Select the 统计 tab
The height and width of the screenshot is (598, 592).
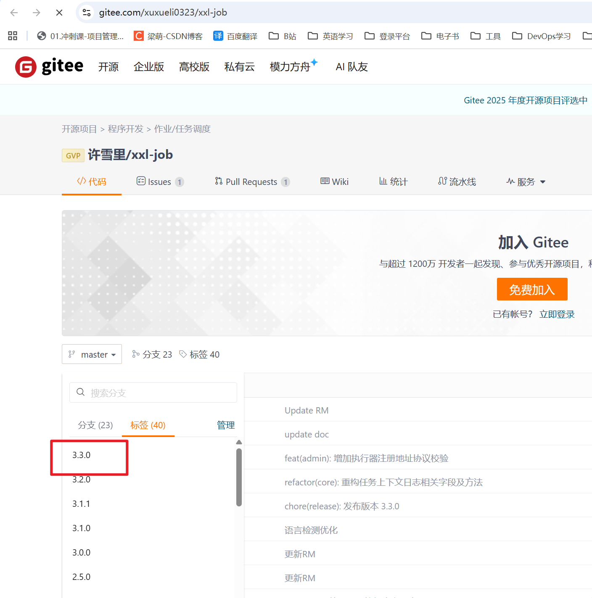pyautogui.click(x=394, y=182)
